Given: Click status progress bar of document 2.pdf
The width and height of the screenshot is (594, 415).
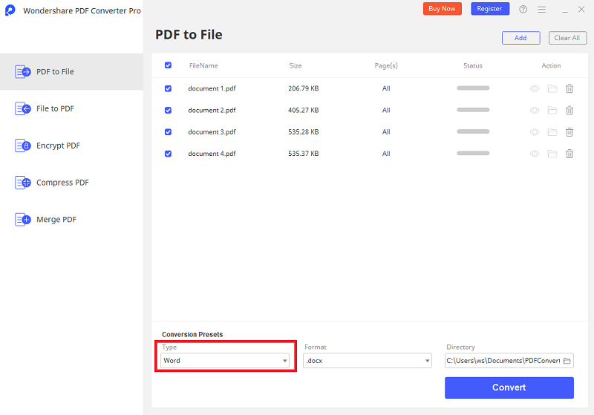Looking at the screenshot, I should pos(473,110).
